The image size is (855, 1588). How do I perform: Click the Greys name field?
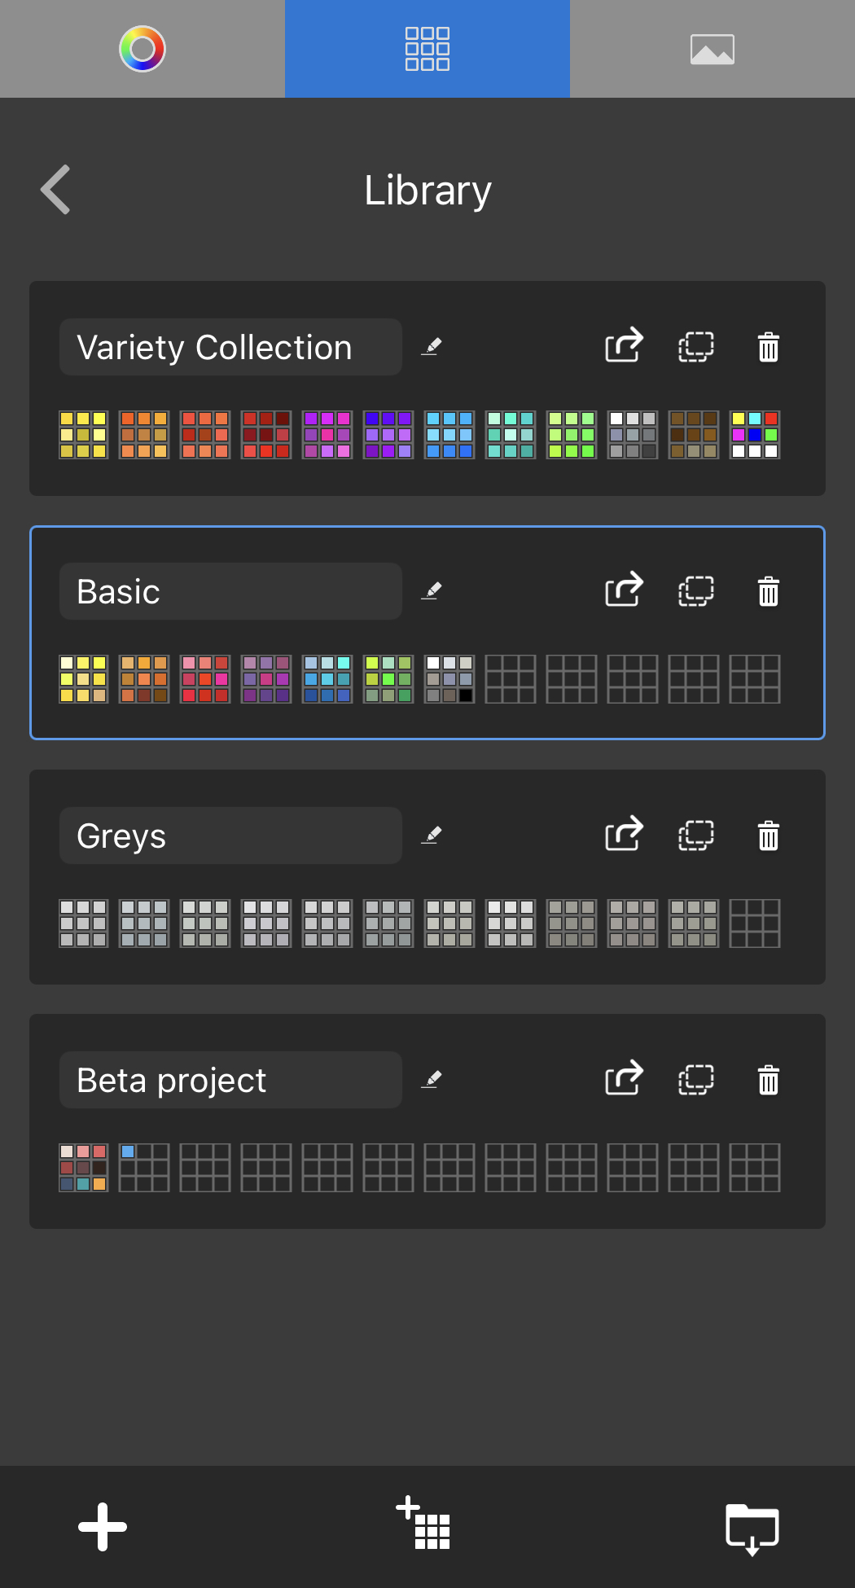point(230,836)
